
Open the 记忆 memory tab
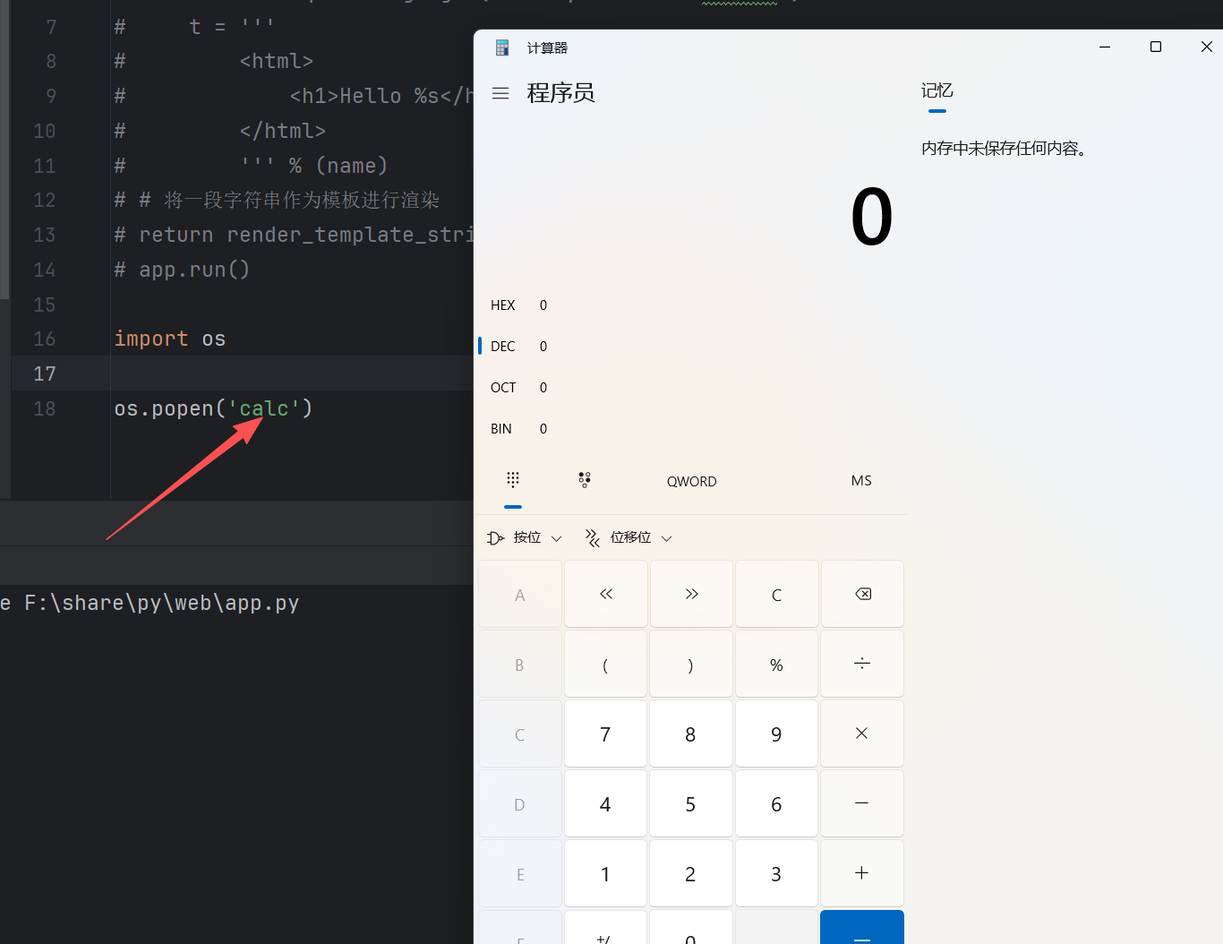click(x=937, y=90)
